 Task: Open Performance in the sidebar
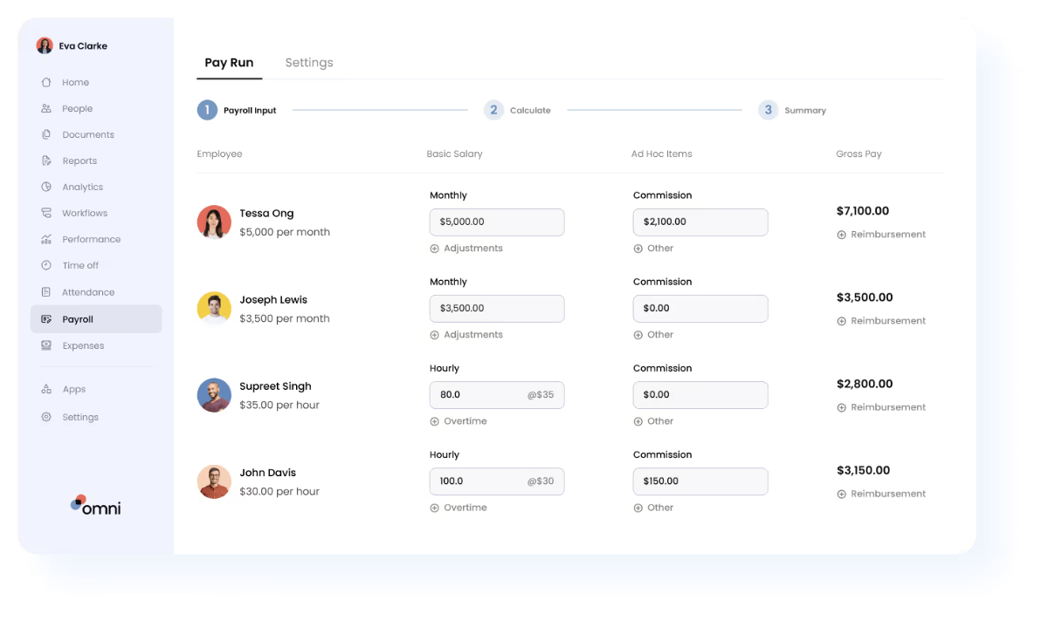click(91, 240)
